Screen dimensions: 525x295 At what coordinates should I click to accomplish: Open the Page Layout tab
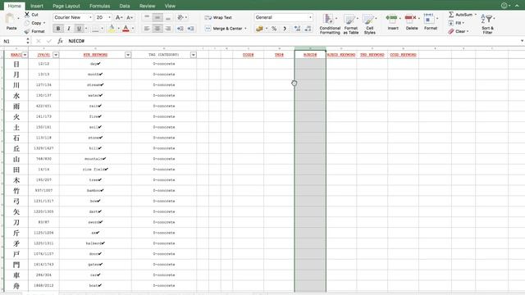coord(66,6)
